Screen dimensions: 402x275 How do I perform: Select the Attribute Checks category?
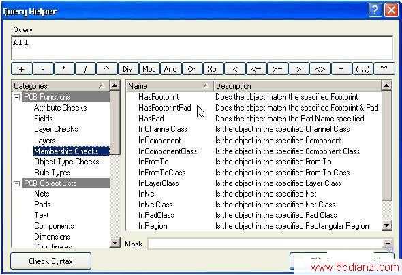[x=60, y=108]
